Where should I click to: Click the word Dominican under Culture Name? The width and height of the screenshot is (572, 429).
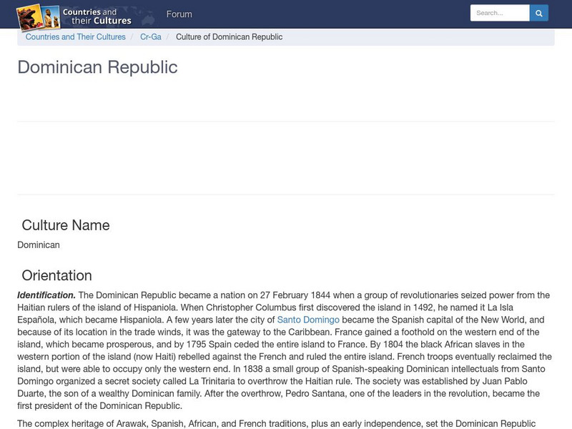click(x=39, y=245)
